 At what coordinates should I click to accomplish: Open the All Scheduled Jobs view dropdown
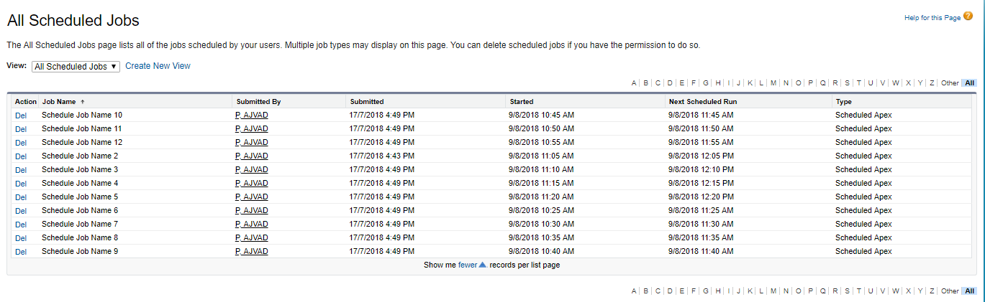coord(76,66)
